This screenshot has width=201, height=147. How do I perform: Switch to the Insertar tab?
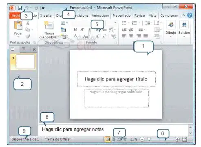point(46,16)
